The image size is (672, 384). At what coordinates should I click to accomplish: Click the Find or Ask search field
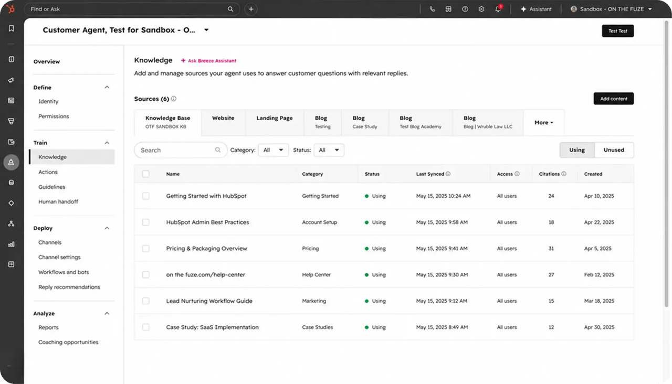[x=132, y=9]
